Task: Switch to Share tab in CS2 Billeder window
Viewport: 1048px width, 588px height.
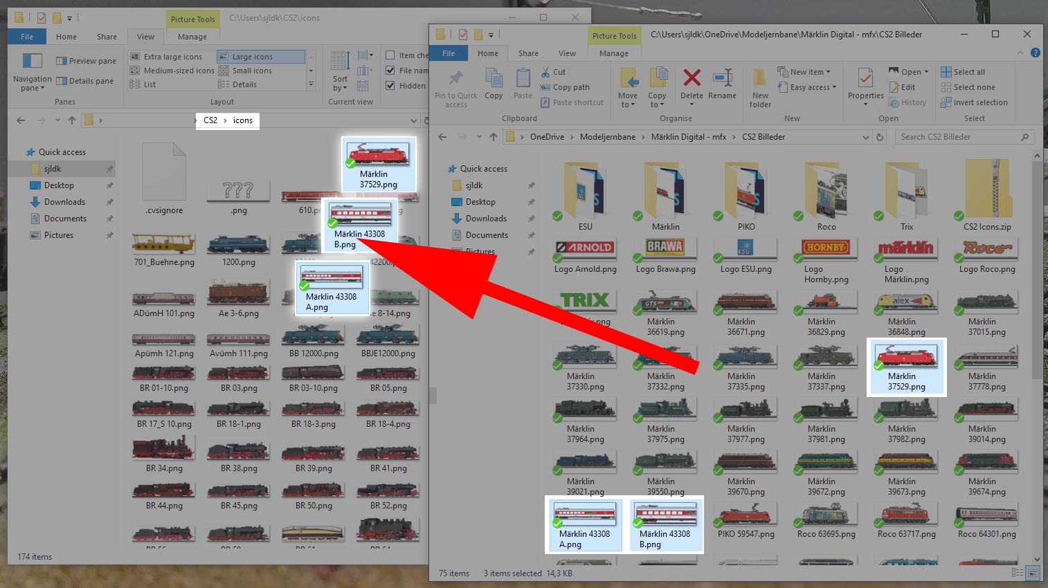Action: point(528,53)
